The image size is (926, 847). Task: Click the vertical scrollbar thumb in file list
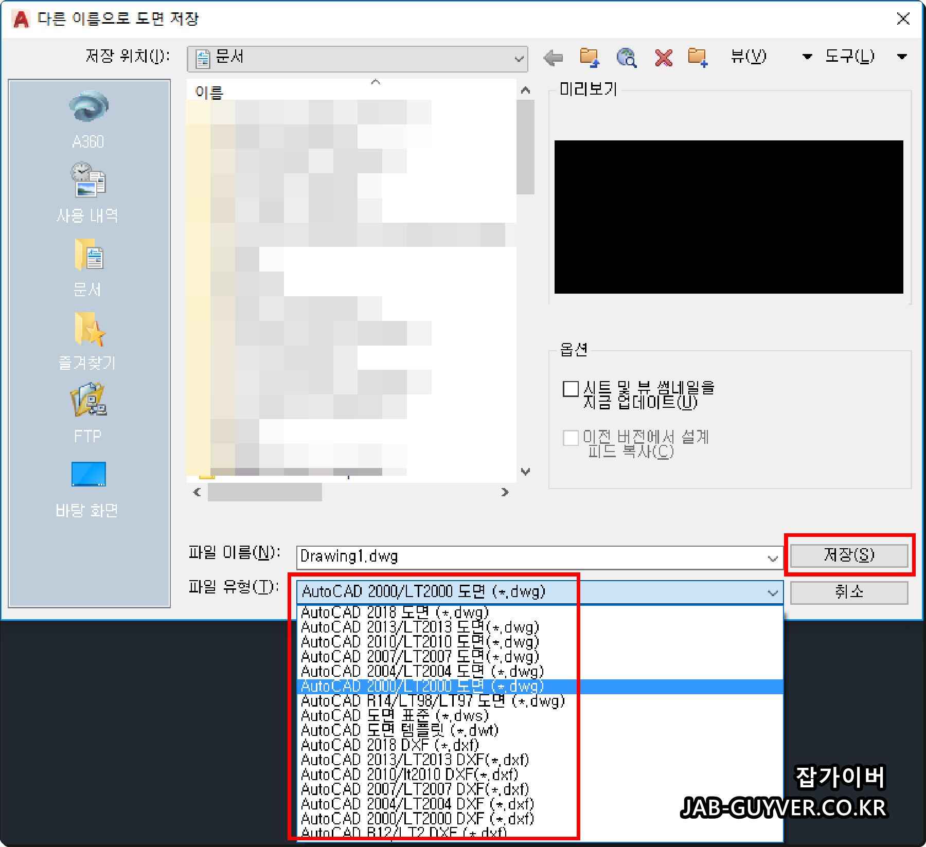525,147
